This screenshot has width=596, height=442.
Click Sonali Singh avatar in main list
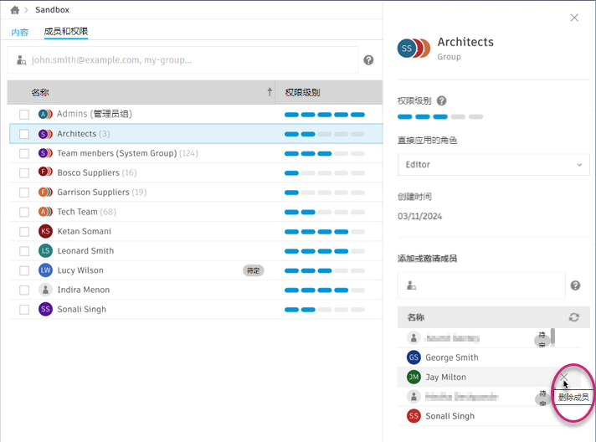(45, 309)
